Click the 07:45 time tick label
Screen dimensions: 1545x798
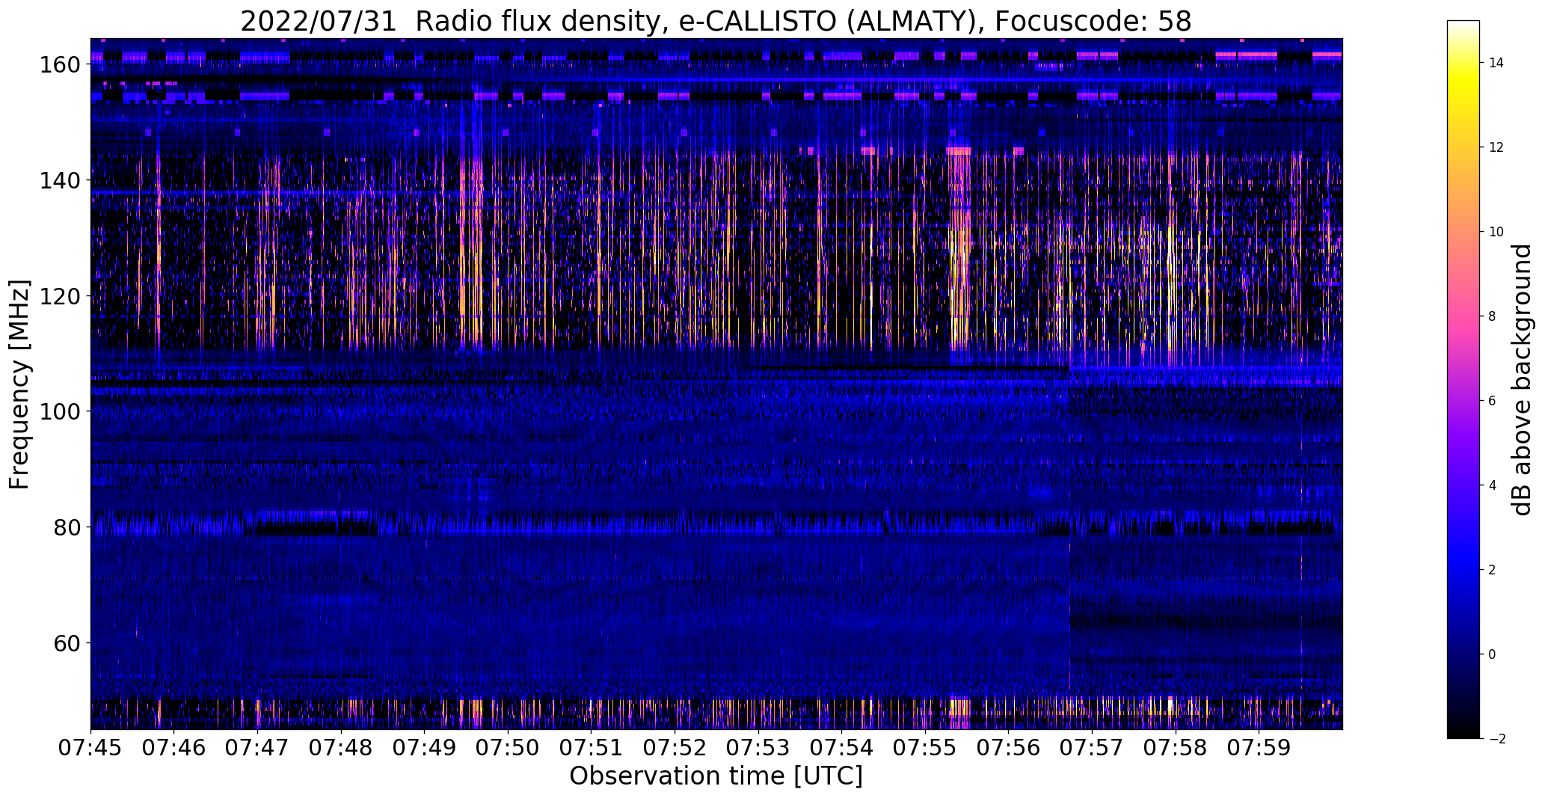(90, 749)
